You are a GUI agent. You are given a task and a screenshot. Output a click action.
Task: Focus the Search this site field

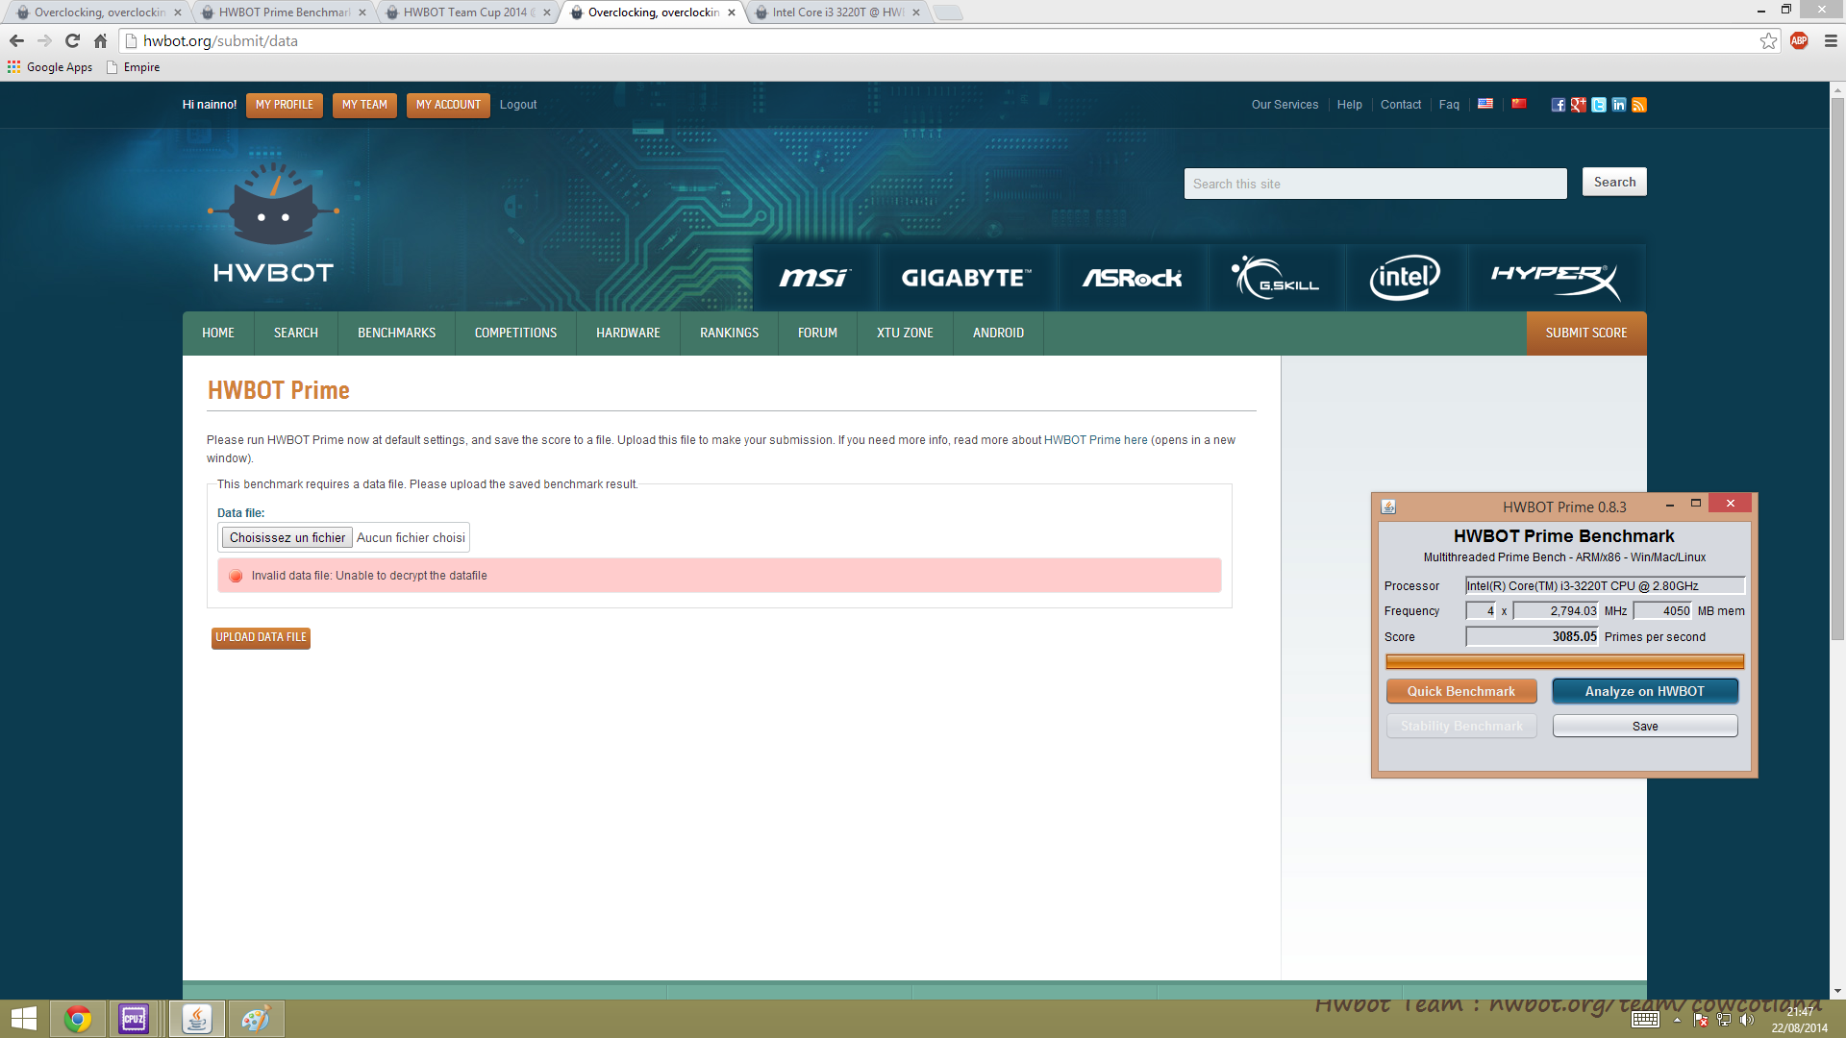[x=1375, y=184]
